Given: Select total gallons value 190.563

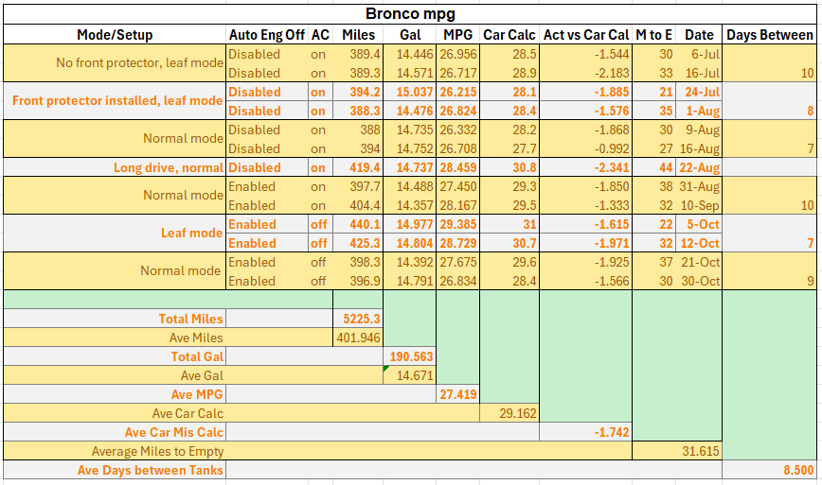Looking at the screenshot, I should 409,356.
